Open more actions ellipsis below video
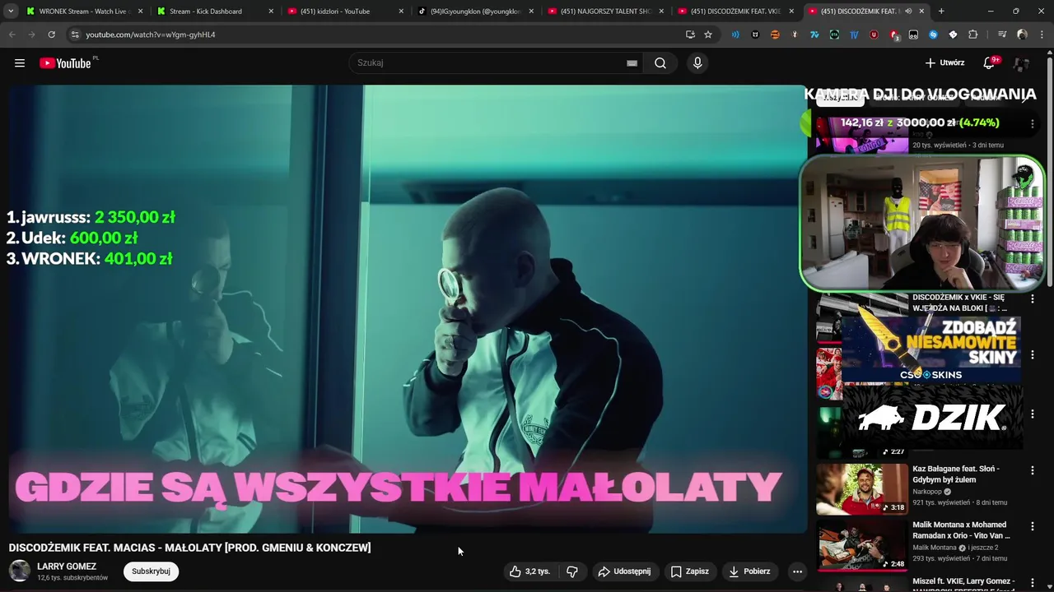Viewport: 1054px width, 592px height. pyautogui.click(x=797, y=571)
